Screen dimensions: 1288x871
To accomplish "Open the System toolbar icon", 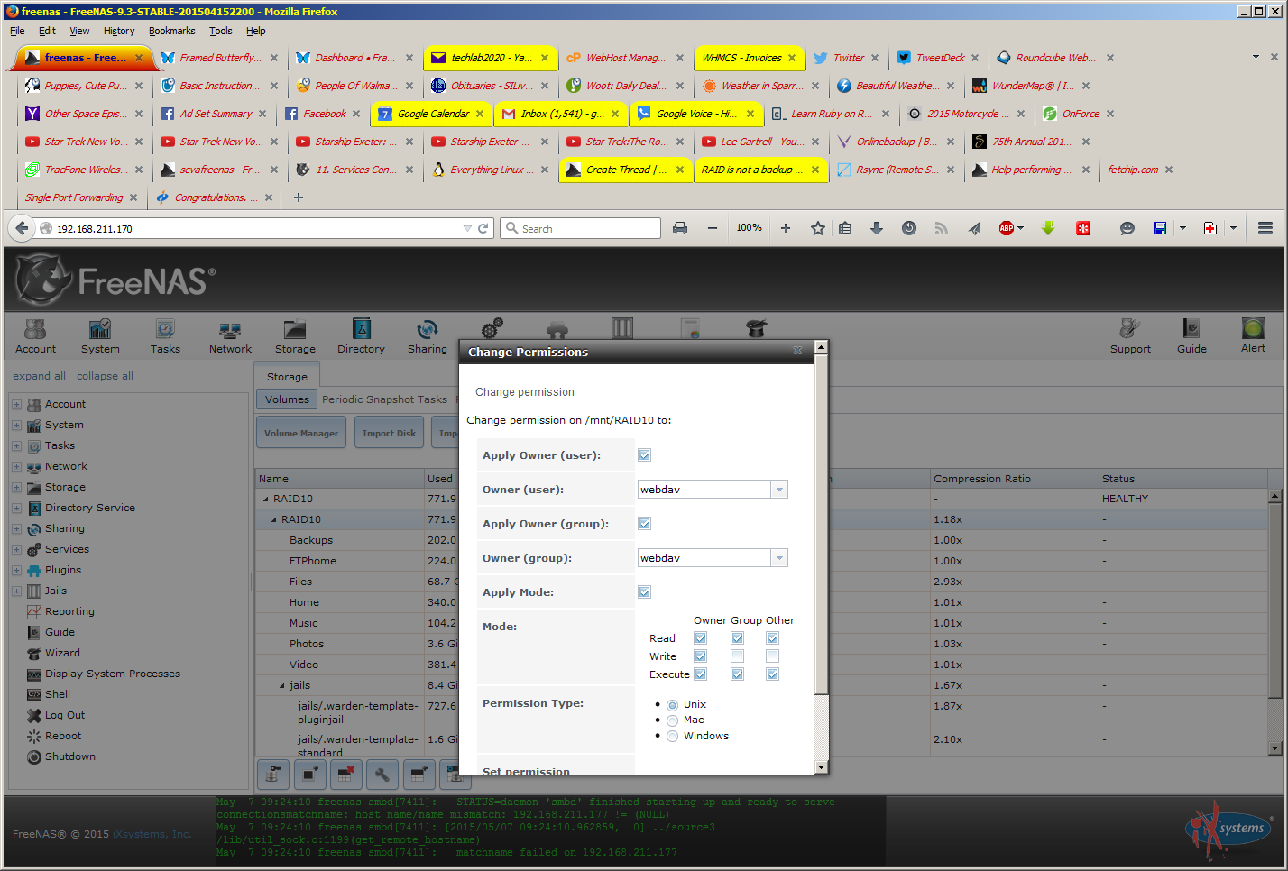I will pos(100,336).
